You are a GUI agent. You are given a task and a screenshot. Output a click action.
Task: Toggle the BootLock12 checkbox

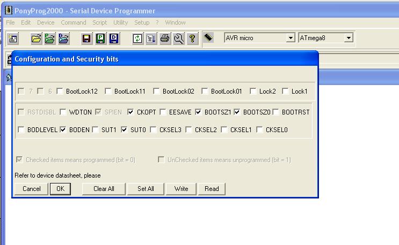[x=60, y=91]
